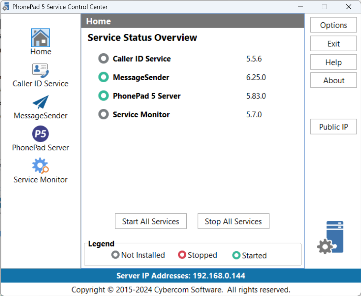Click the Server IP Addresses status bar
The height and width of the screenshot is (296, 361).
[180, 276]
